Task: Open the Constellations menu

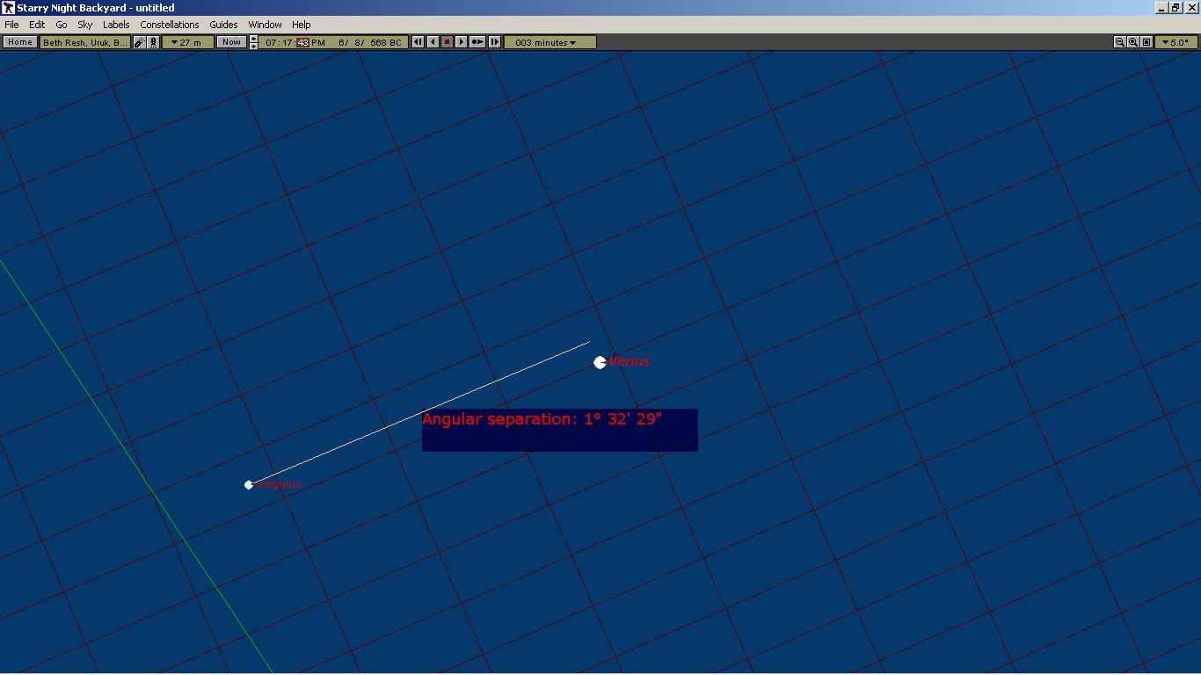Action: (170, 25)
